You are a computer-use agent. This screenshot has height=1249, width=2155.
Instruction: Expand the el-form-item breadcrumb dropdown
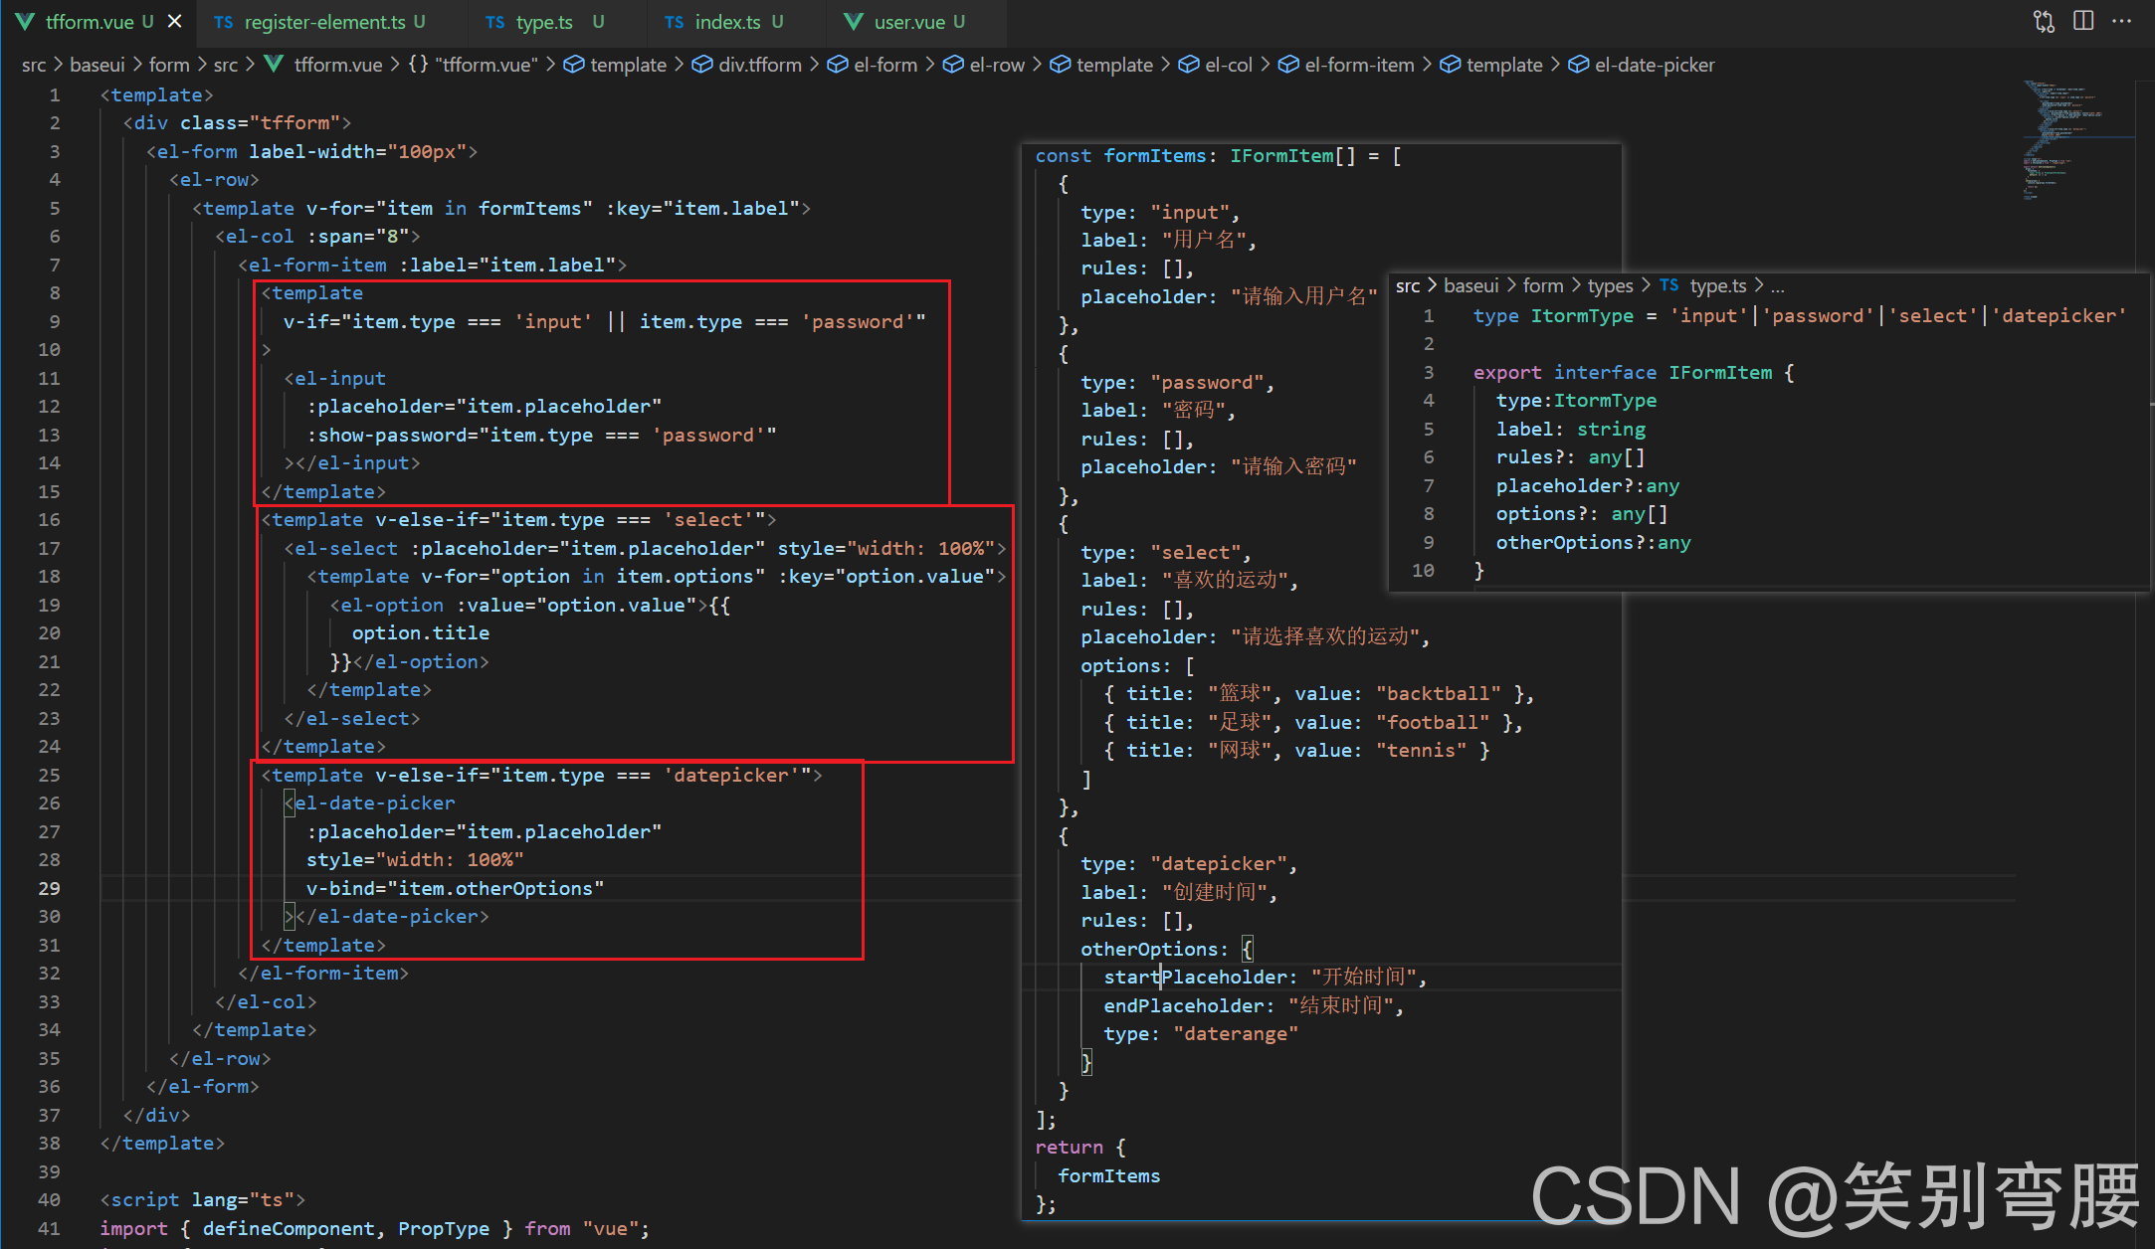click(x=1359, y=65)
